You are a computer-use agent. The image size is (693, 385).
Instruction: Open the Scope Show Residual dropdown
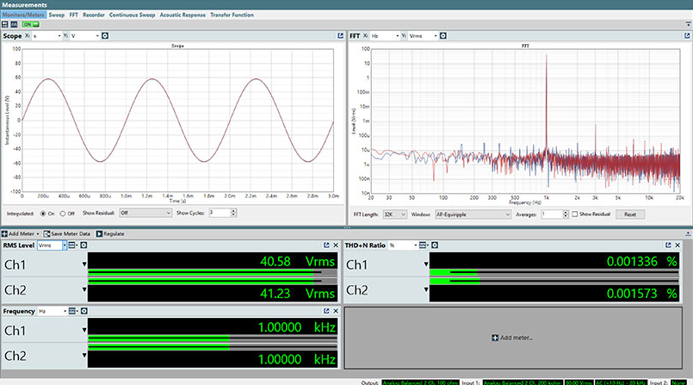click(145, 212)
